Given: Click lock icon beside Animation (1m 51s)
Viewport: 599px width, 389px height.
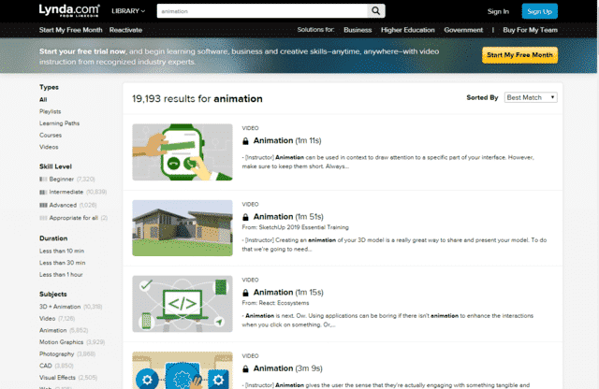Looking at the screenshot, I should tap(245, 217).
